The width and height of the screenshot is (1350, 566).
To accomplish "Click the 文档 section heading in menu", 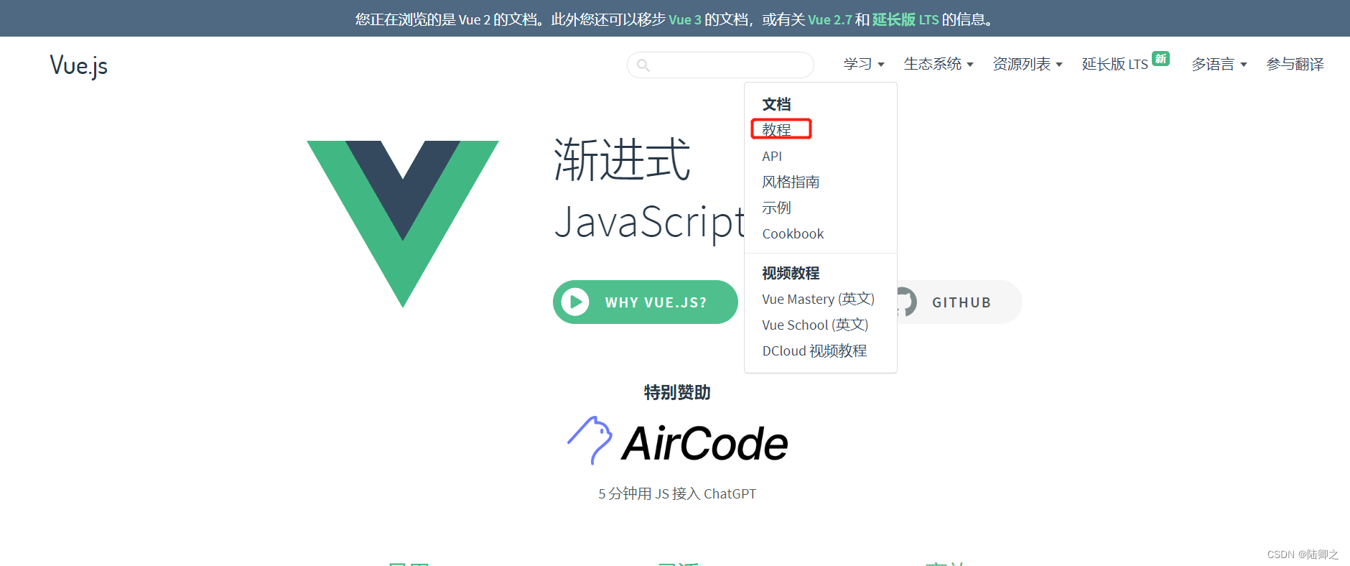I will click(x=776, y=104).
